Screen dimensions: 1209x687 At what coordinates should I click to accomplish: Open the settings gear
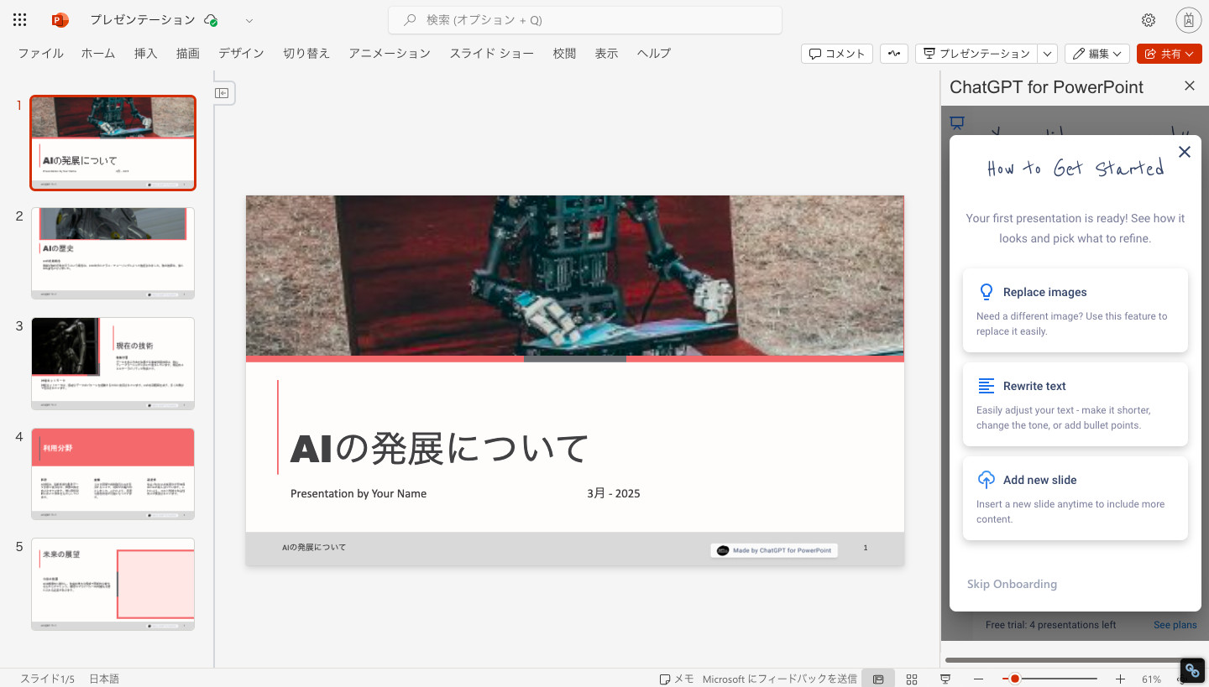pyautogui.click(x=1149, y=20)
